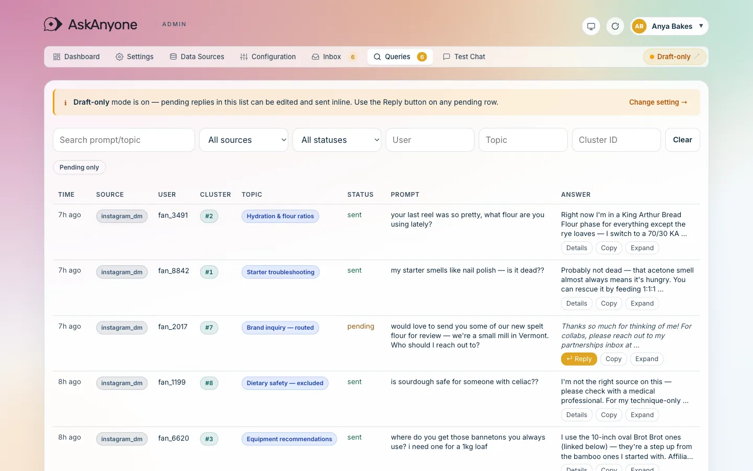753x471 pixels.
Task: Click the instagram_dm tag for fan_2017
Action: click(x=122, y=328)
